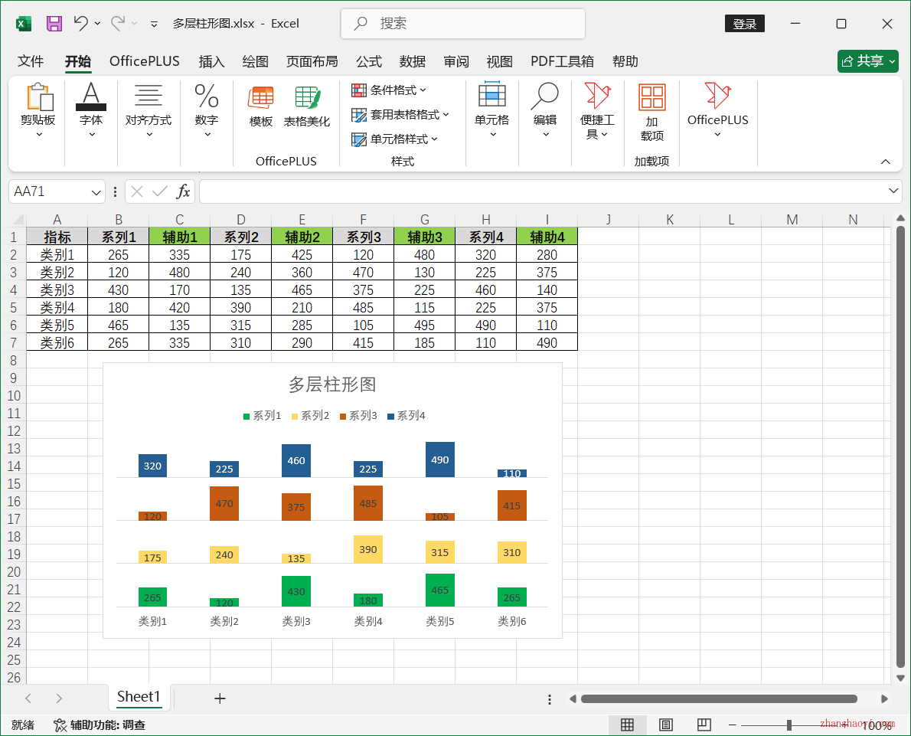The width and height of the screenshot is (911, 736).
Task: Switch to the Formulas (公式) tab
Action: [369, 61]
